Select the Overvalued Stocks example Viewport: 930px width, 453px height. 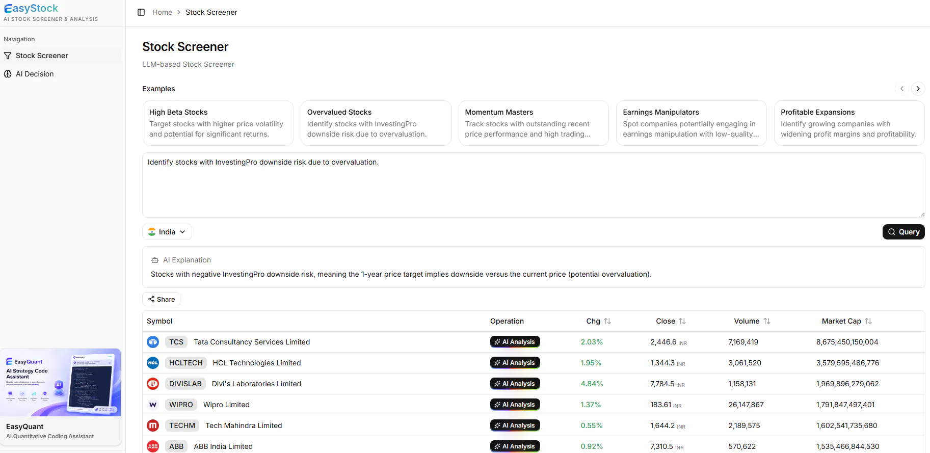click(x=376, y=123)
